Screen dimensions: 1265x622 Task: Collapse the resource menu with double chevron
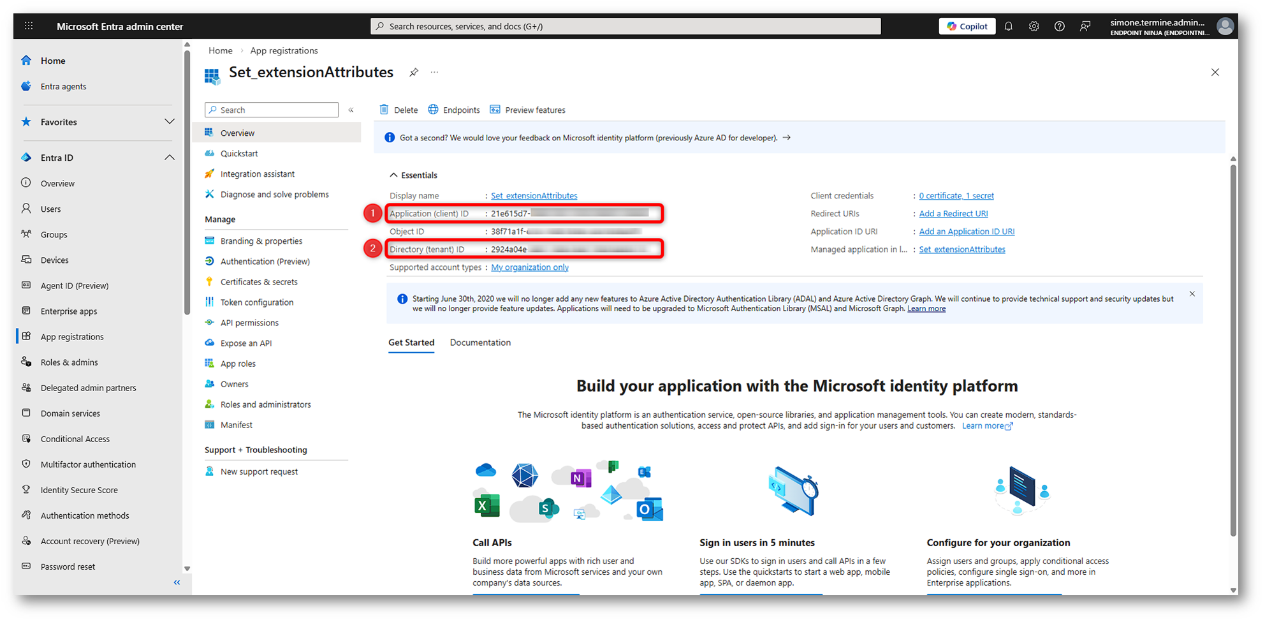click(351, 110)
